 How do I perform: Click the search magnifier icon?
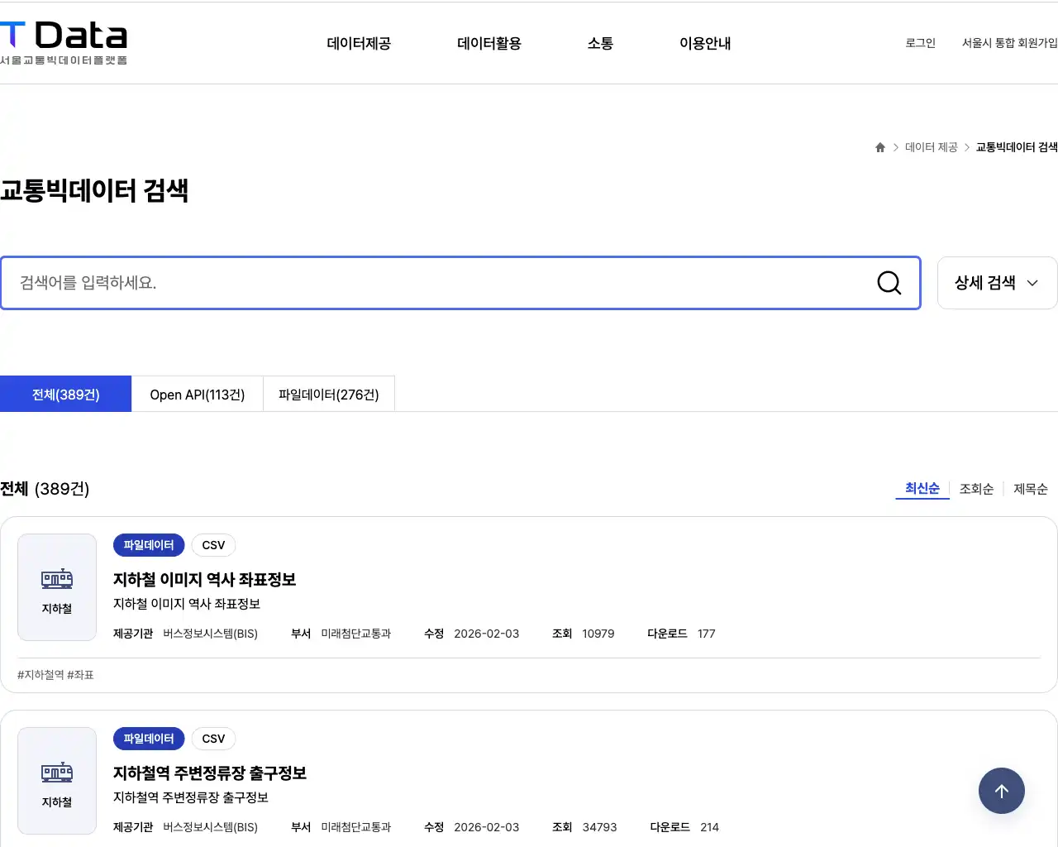pos(889,283)
